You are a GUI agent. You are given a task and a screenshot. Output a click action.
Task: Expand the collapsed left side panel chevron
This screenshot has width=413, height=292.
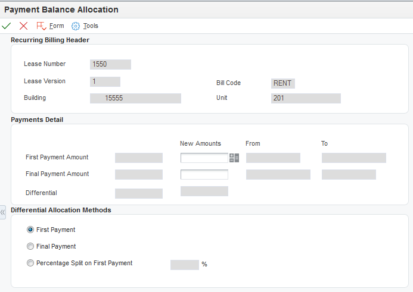pyautogui.click(x=3, y=212)
